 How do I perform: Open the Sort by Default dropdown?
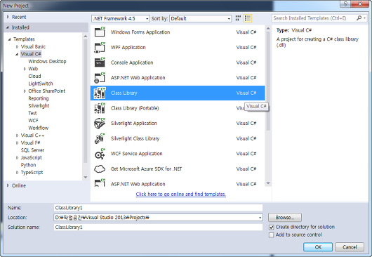(x=201, y=18)
